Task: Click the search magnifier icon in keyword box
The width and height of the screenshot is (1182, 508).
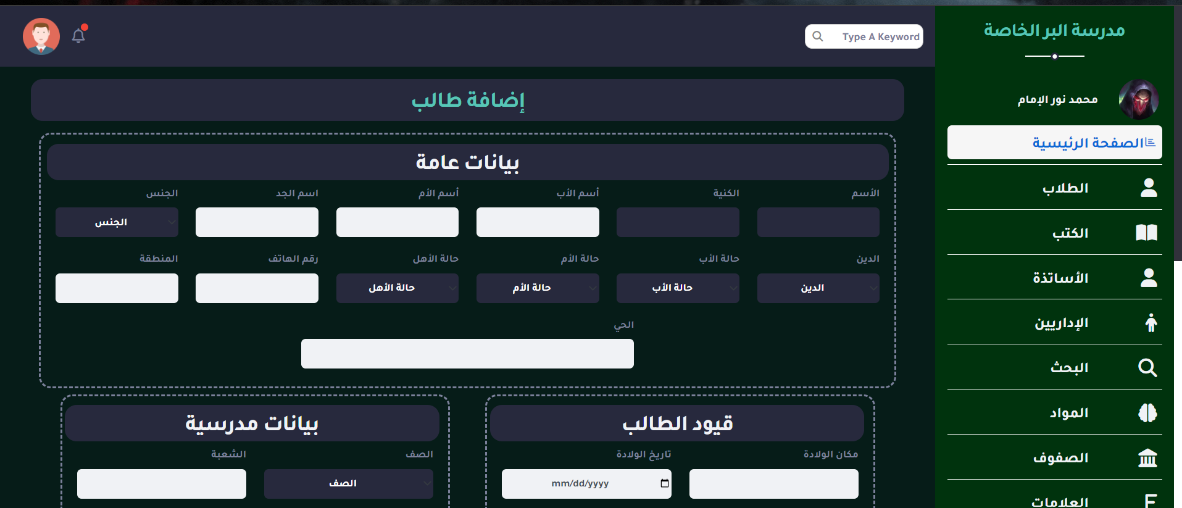Action: tap(818, 36)
